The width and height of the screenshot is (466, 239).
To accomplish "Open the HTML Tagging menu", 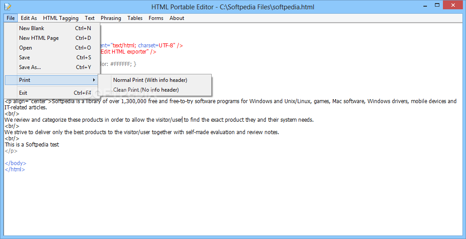I will [x=61, y=18].
